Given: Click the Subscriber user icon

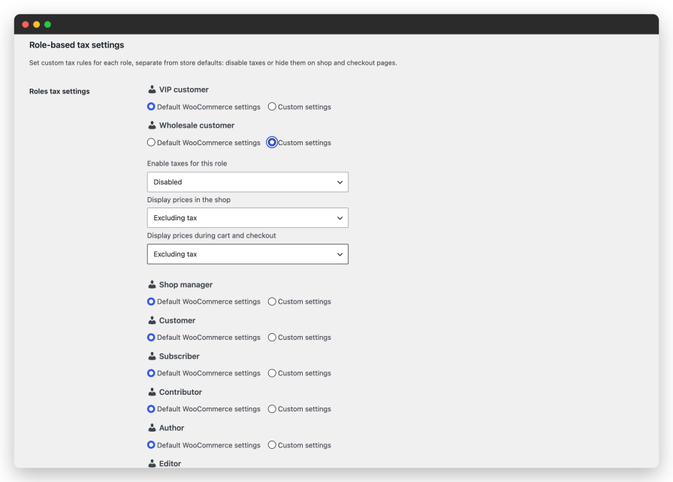Looking at the screenshot, I should pyautogui.click(x=152, y=356).
